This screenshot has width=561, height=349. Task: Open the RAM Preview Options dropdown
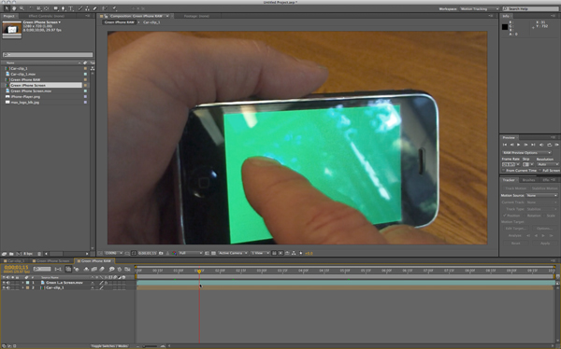(x=526, y=152)
